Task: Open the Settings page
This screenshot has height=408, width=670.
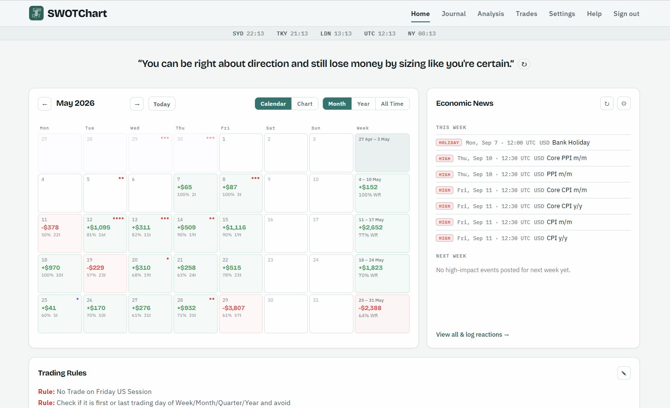Action: pos(562,14)
